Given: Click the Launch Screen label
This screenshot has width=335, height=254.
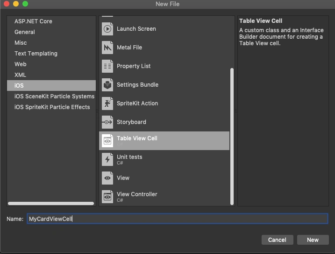Looking at the screenshot, I should pos(136,29).
